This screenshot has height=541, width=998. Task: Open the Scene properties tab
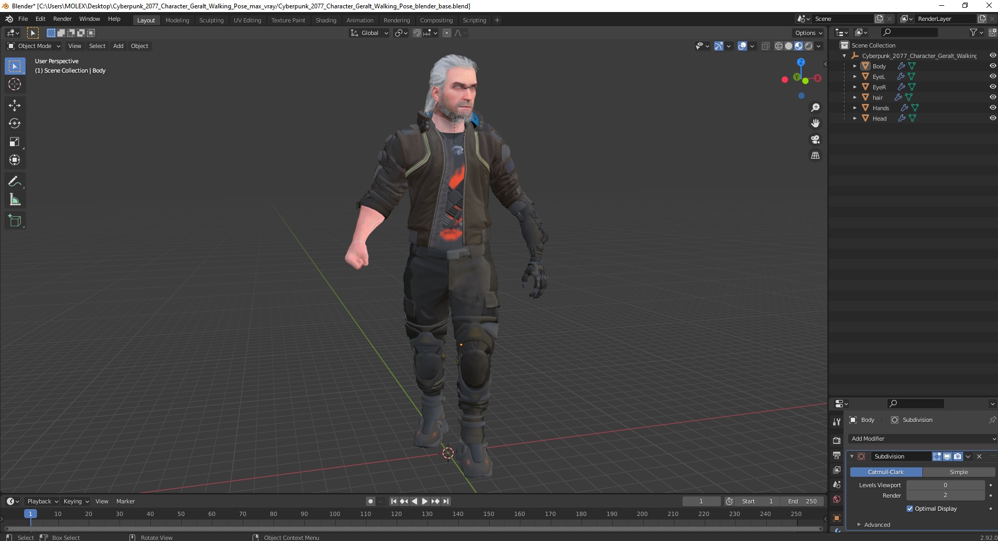[837, 485]
